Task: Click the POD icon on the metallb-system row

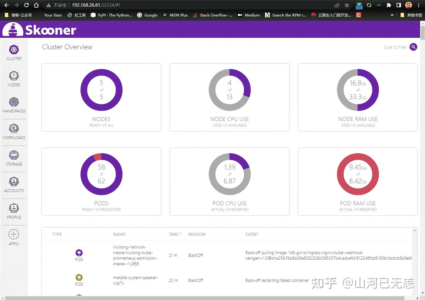Action: (x=79, y=278)
